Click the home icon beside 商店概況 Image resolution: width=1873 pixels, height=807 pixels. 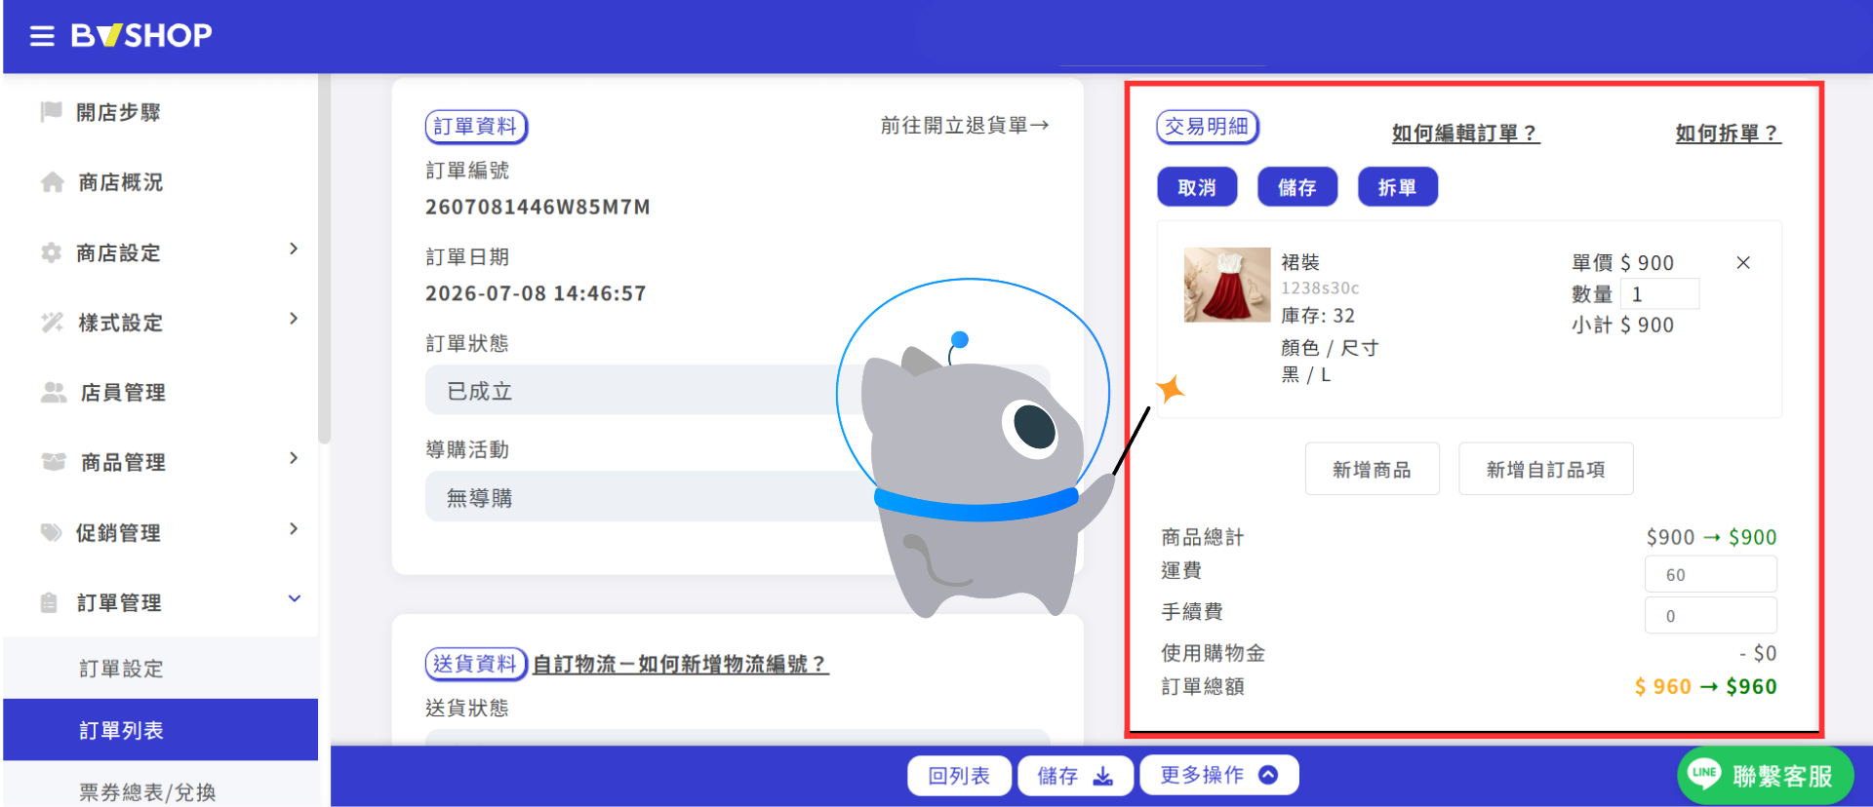point(53,182)
